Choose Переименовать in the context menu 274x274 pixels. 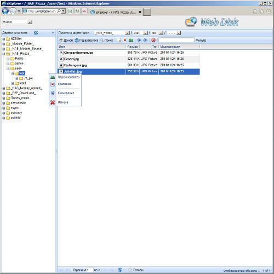[65, 77]
